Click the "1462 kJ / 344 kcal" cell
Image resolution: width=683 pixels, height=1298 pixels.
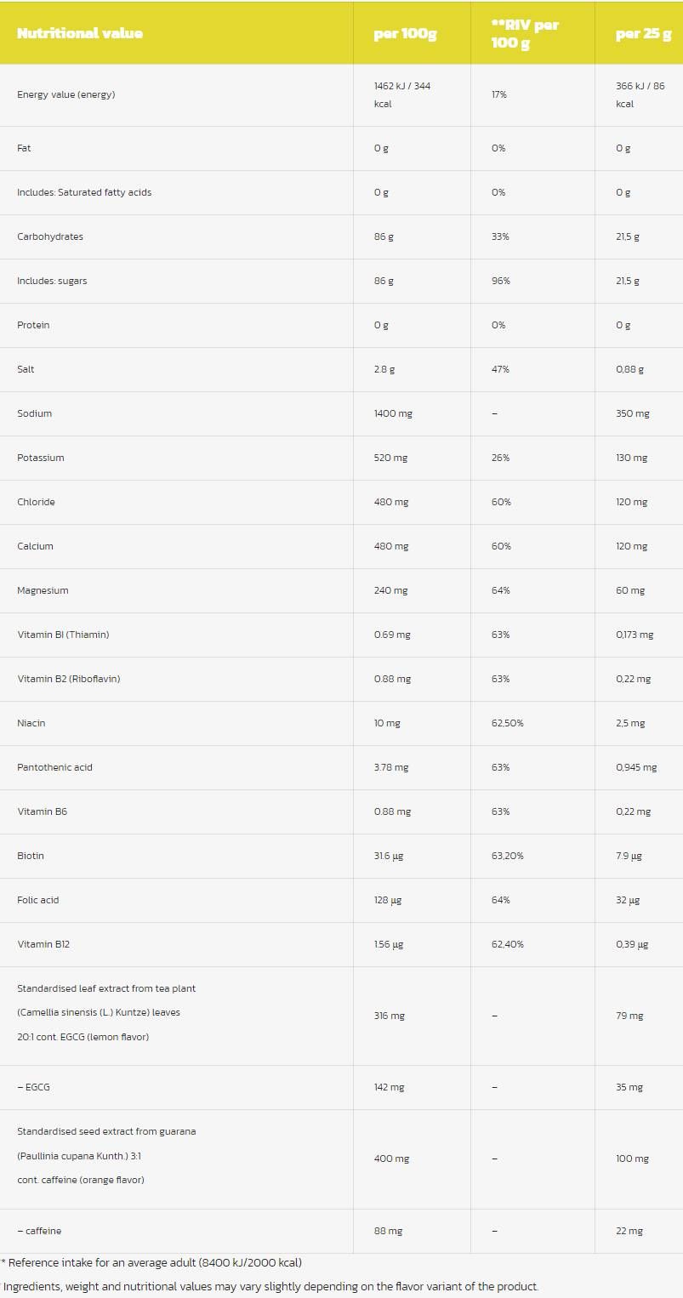(401, 94)
